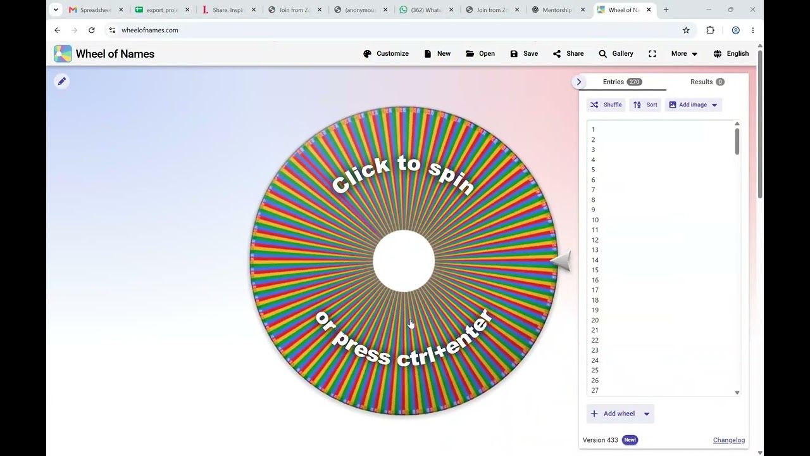Change language from English

pyautogui.click(x=731, y=54)
